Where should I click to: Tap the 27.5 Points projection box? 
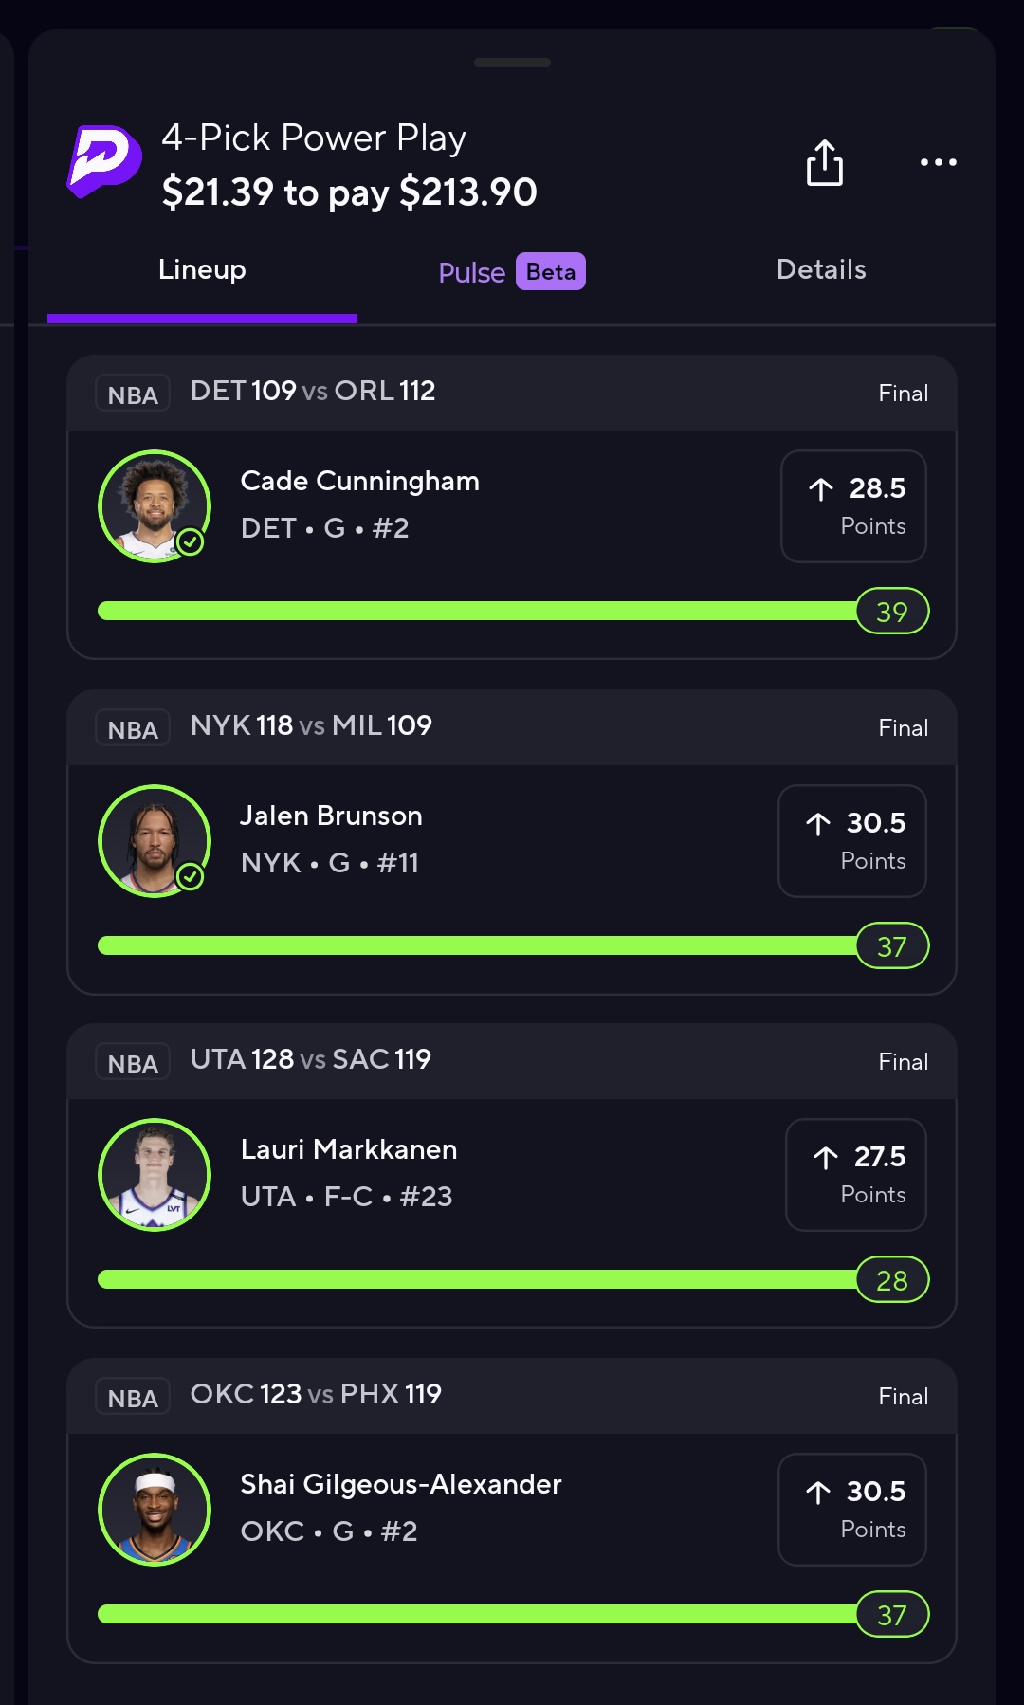[x=855, y=1174]
